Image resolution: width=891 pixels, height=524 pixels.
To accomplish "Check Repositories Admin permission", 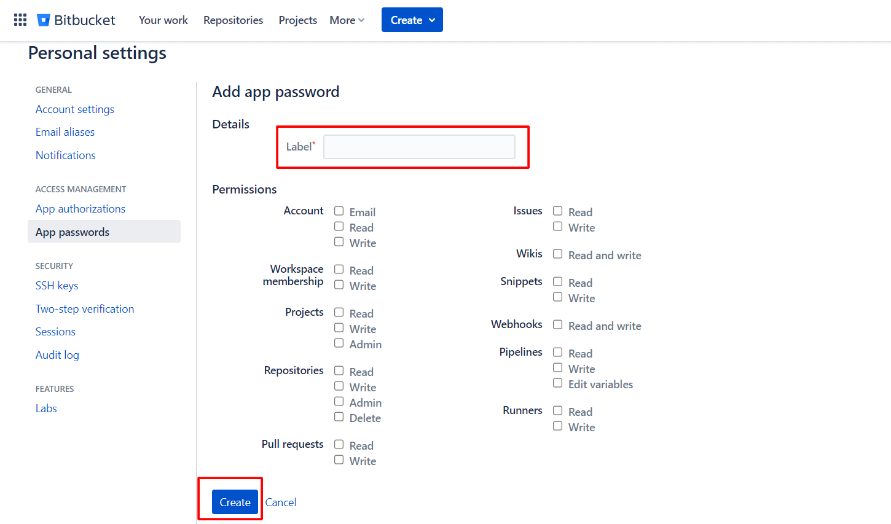I will [339, 402].
